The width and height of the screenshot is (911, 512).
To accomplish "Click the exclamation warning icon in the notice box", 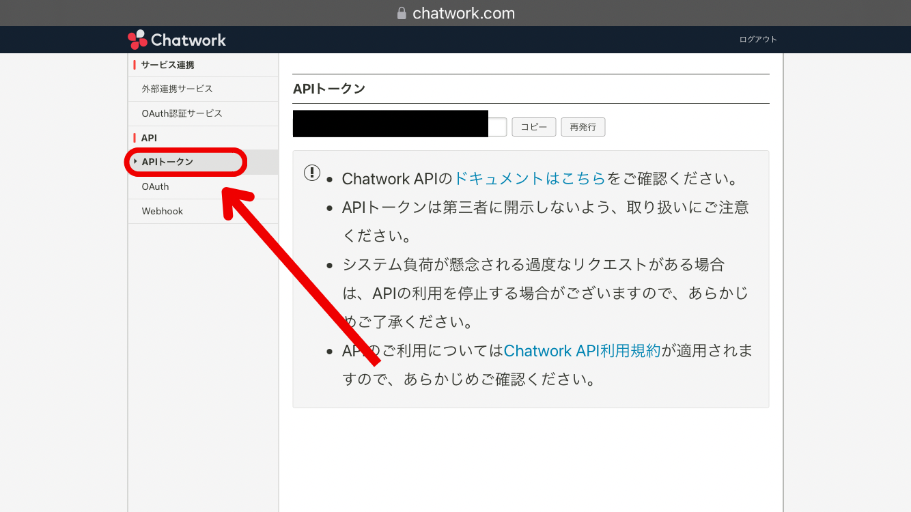I will tap(311, 172).
